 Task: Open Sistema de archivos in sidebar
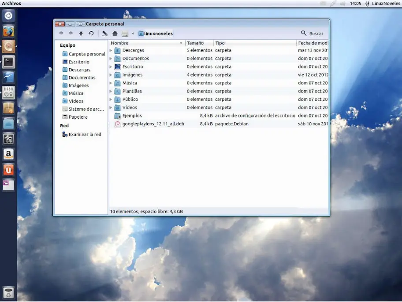click(83, 109)
